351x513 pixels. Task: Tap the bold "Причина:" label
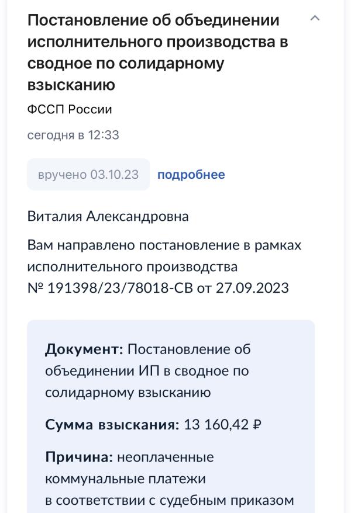pyautogui.click(x=78, y=456)
